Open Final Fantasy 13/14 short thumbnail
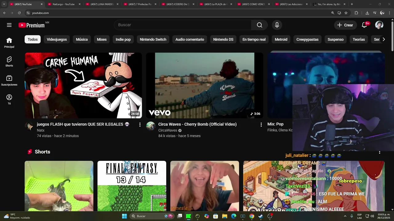Screen dimensions: 394x221 click(x=132, y=186)
